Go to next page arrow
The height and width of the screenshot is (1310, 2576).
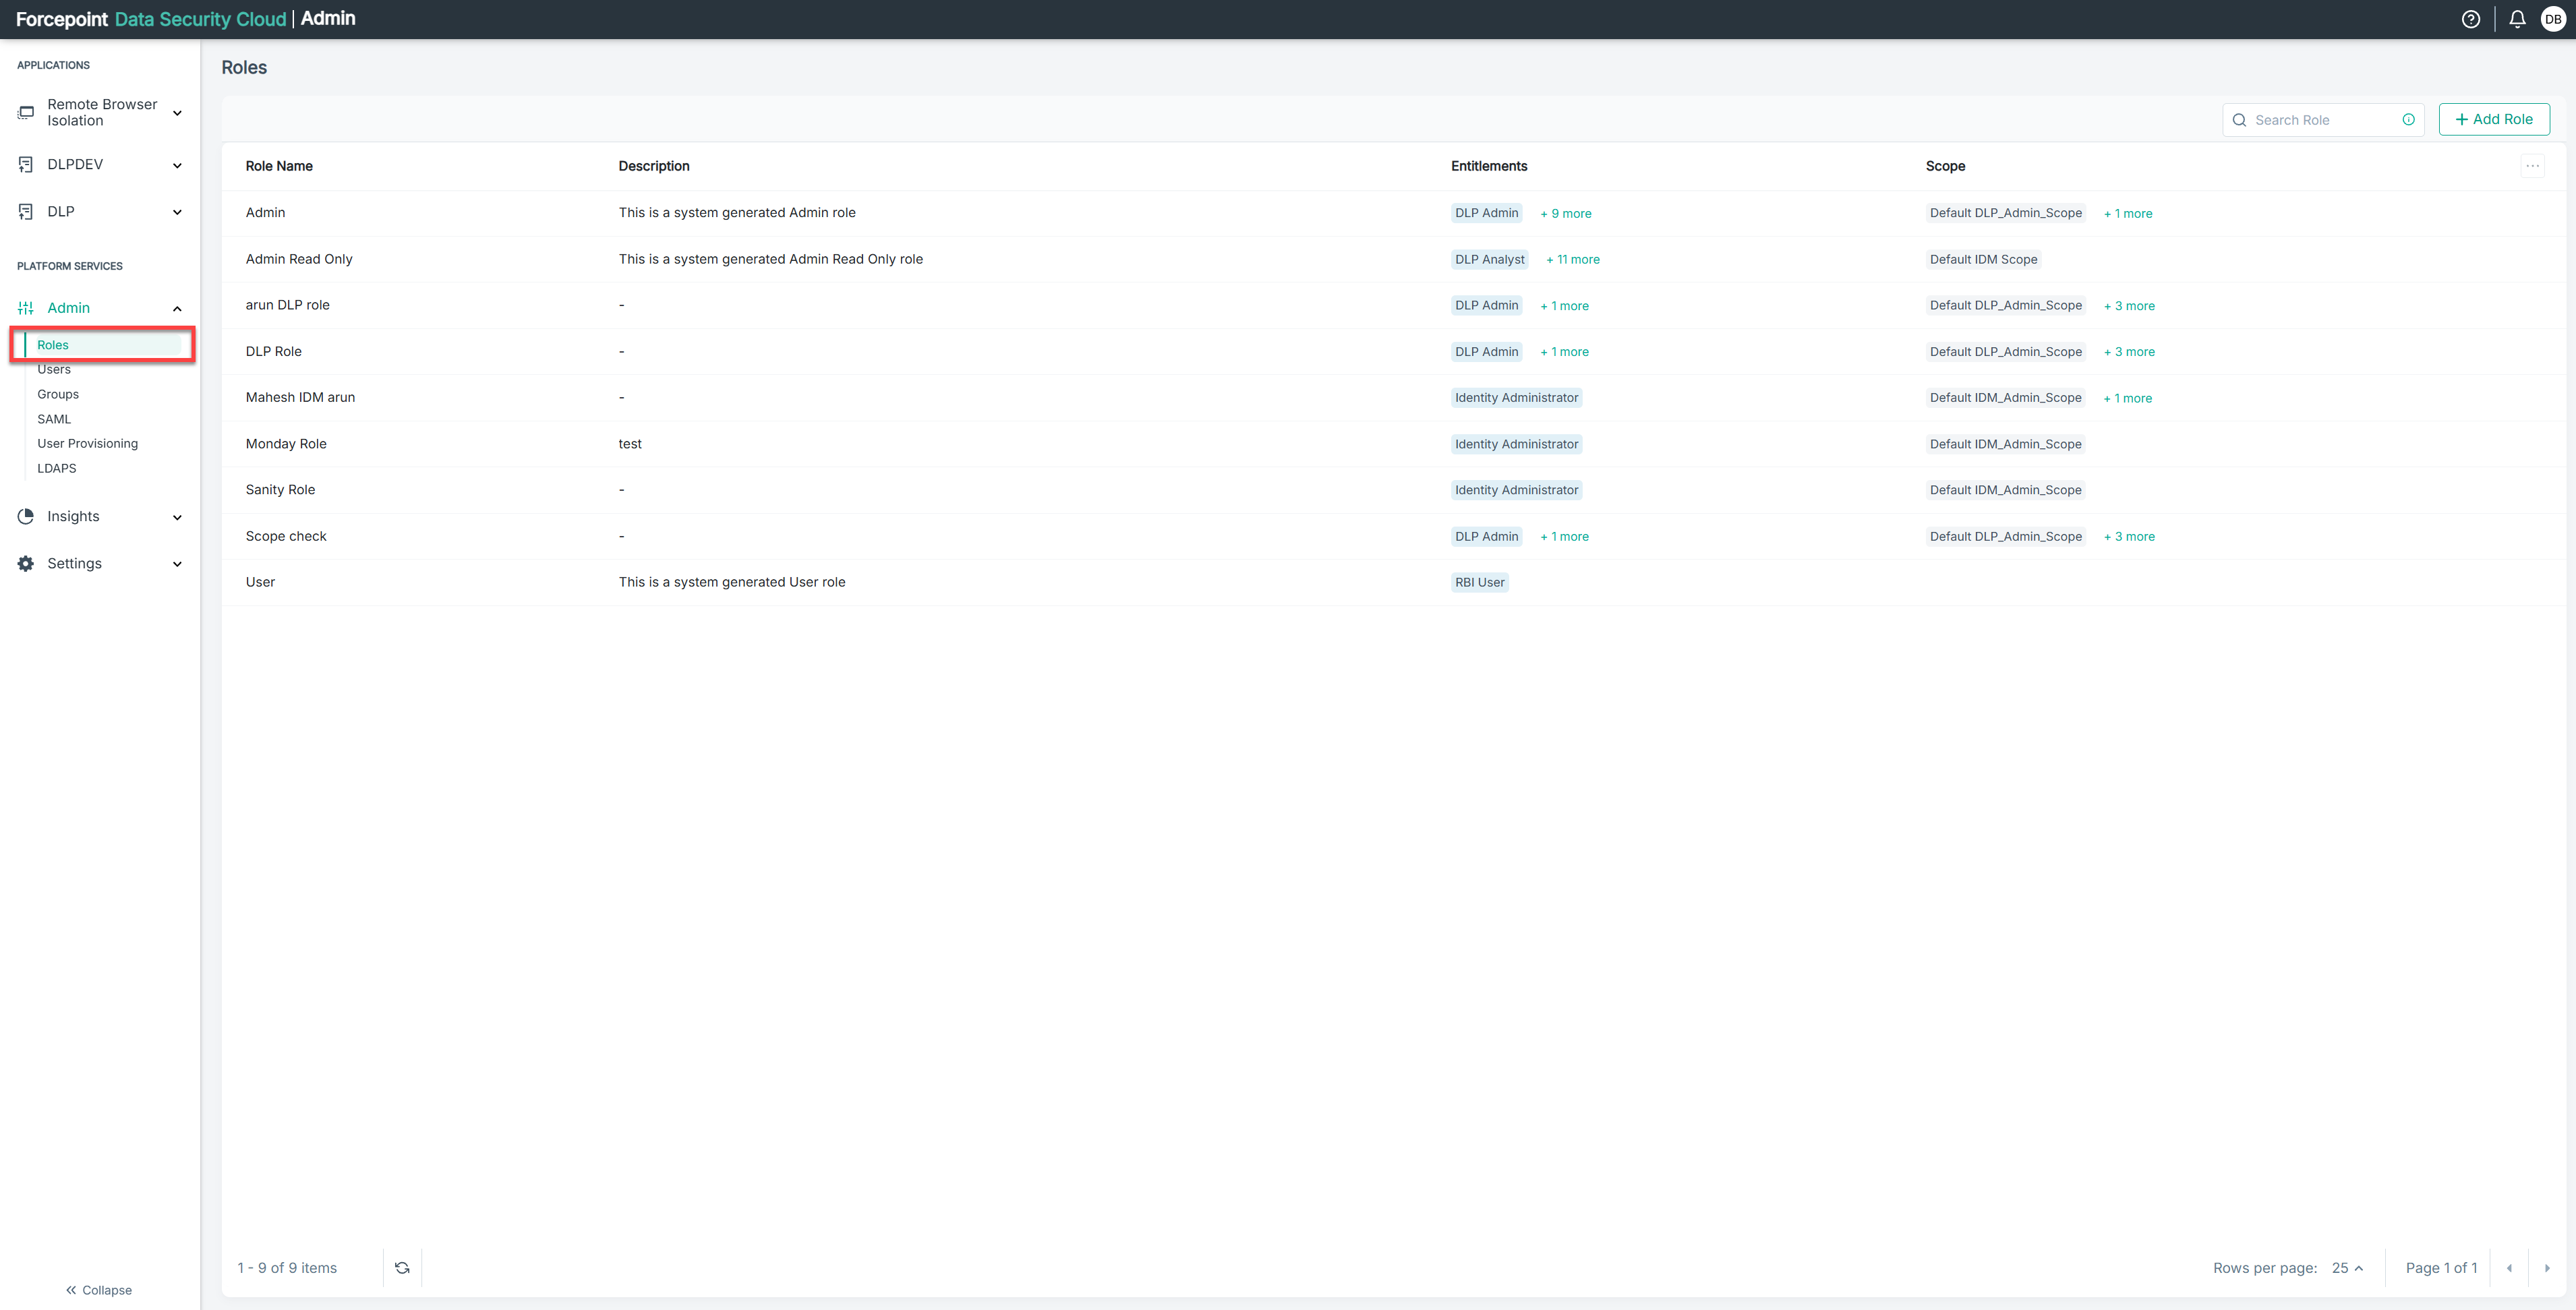(x=2546, y=1267)
